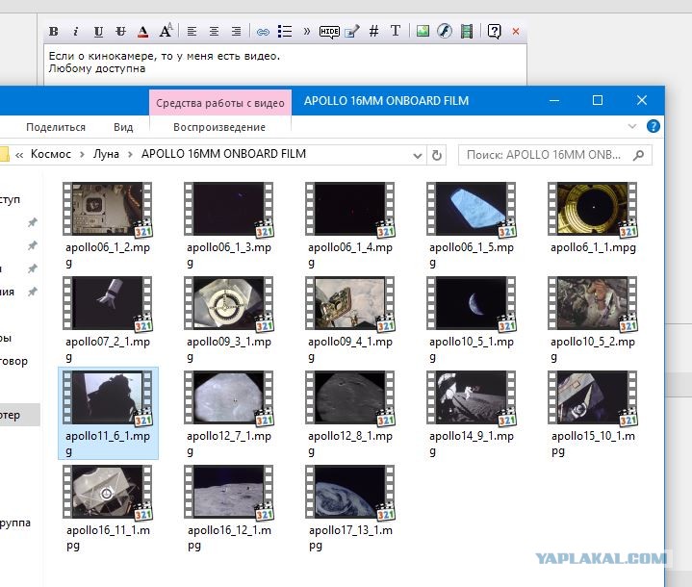Select video apollo09_4_1.mpg
The image size is (692, 587).
350,319
